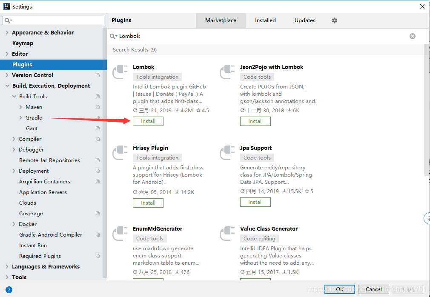This screenshot has width=430, height=297.
Task: Click project-level icon beside Build Tools
Action: 97,97
